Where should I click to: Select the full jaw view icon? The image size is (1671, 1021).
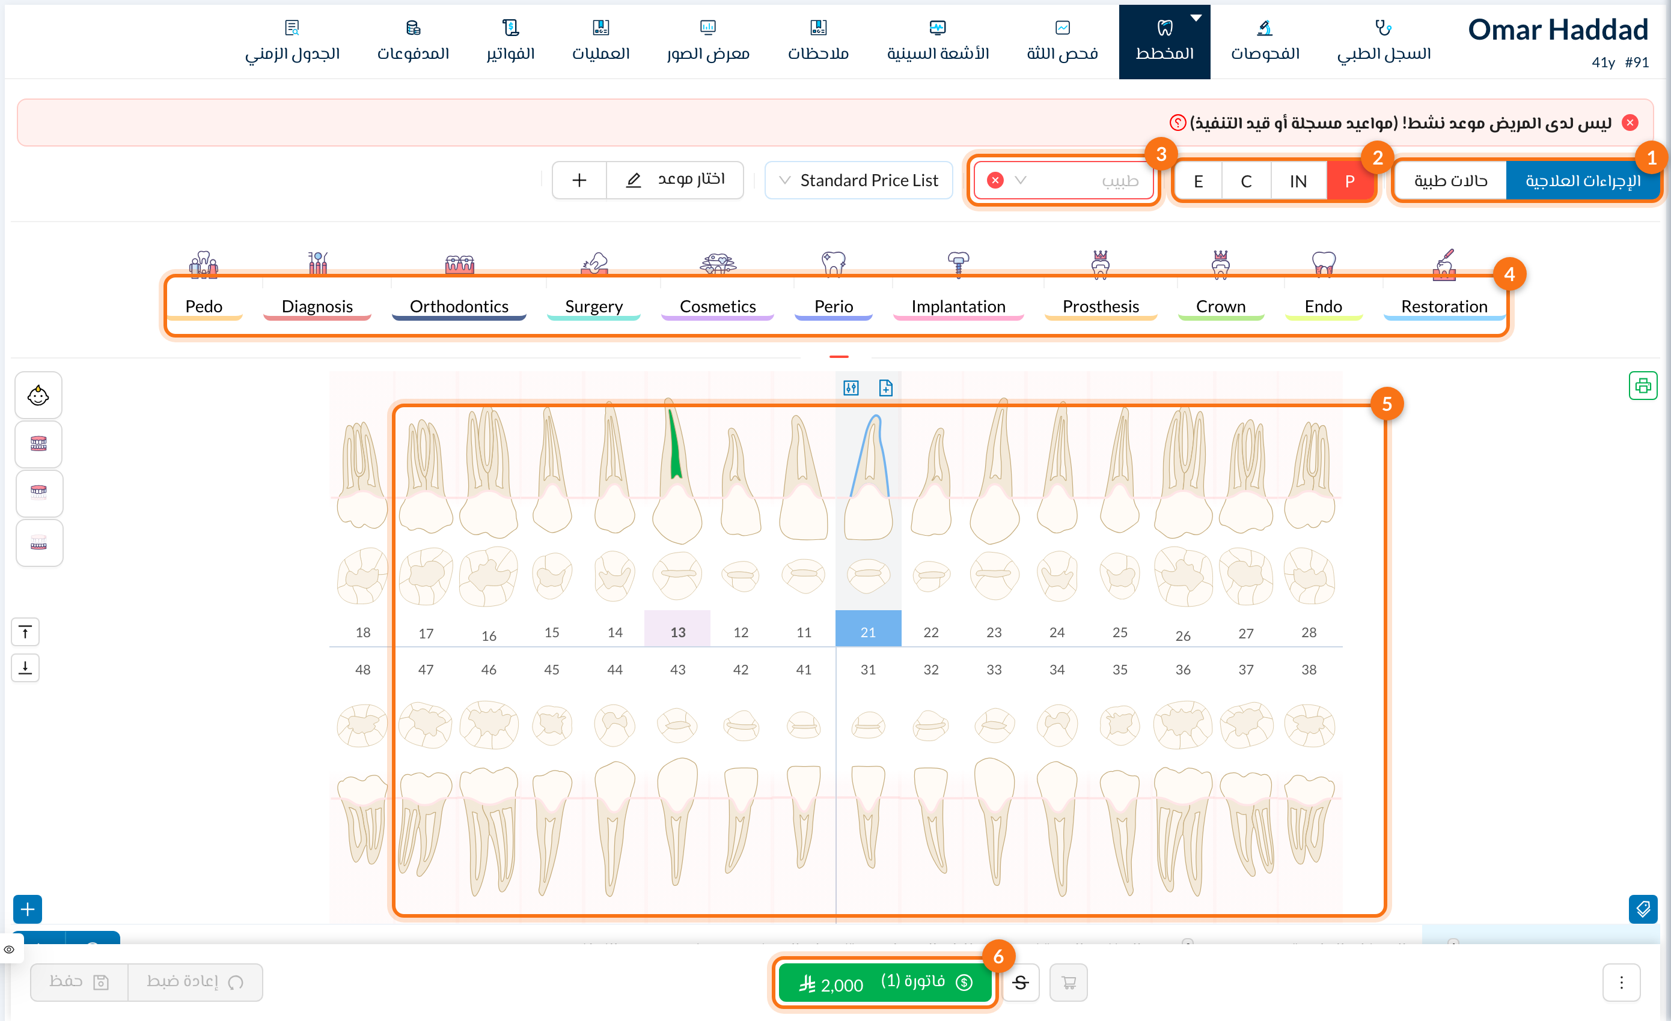coord(38,444)
